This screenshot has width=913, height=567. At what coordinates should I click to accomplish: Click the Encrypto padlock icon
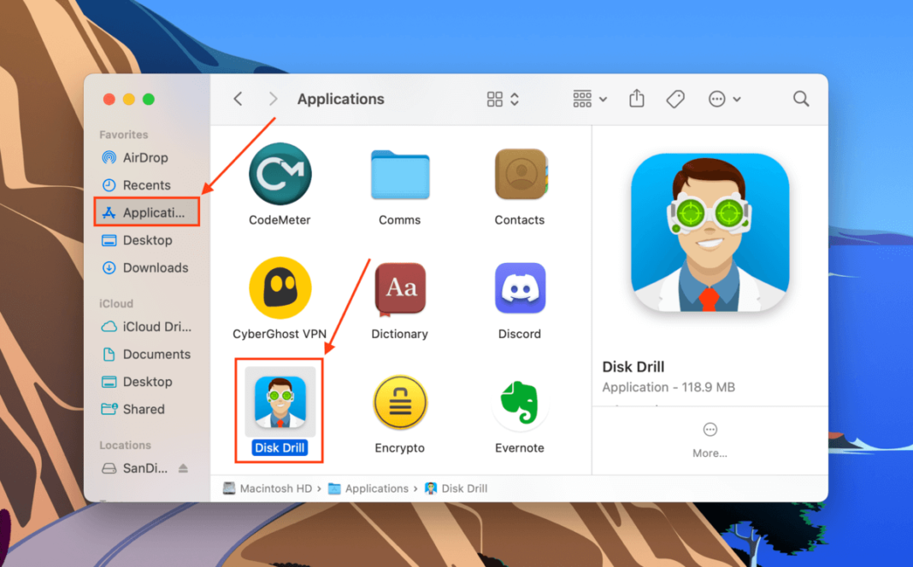[x=399, y=402]
